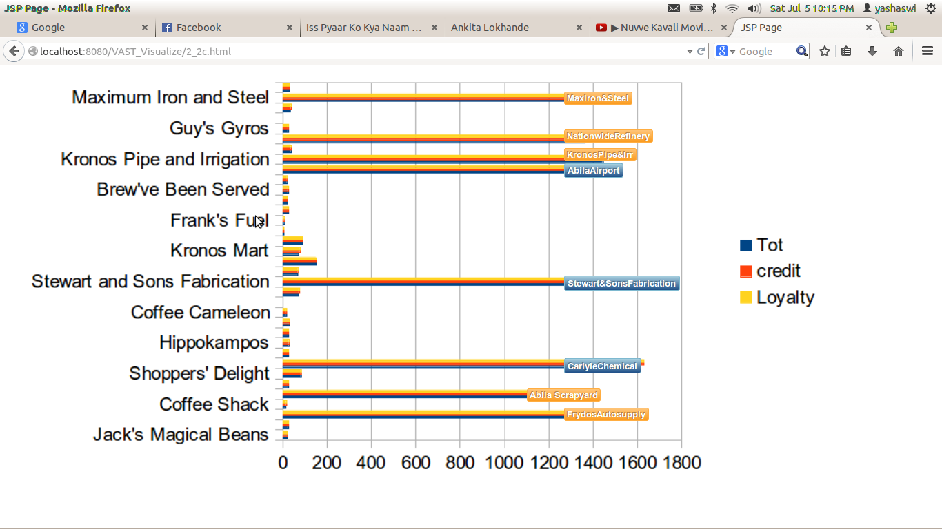The height and width of the screenshot is (529, 942).
Task: Click the blue Tot legend swatch
Action: pyautogui.click(x=745, y=245)
